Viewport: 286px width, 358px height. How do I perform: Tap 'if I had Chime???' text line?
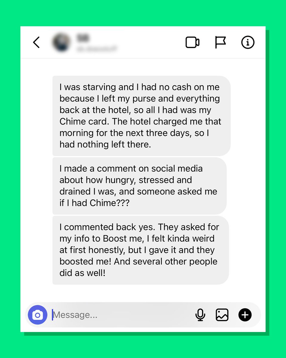(94, 203)
